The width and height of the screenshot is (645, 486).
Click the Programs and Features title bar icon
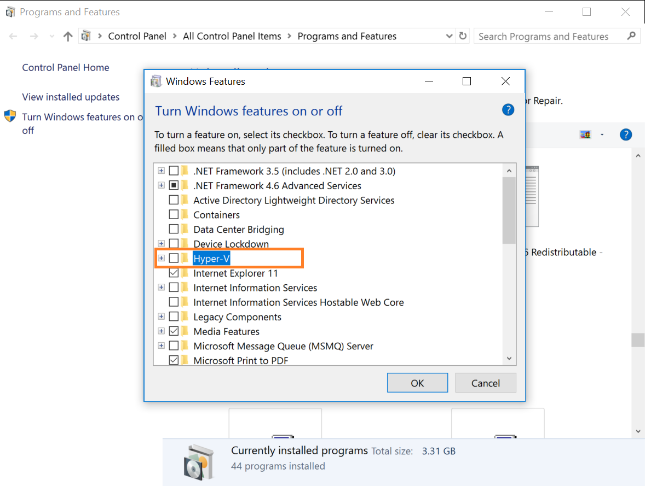pyautogui.click(x=10, y=12)
